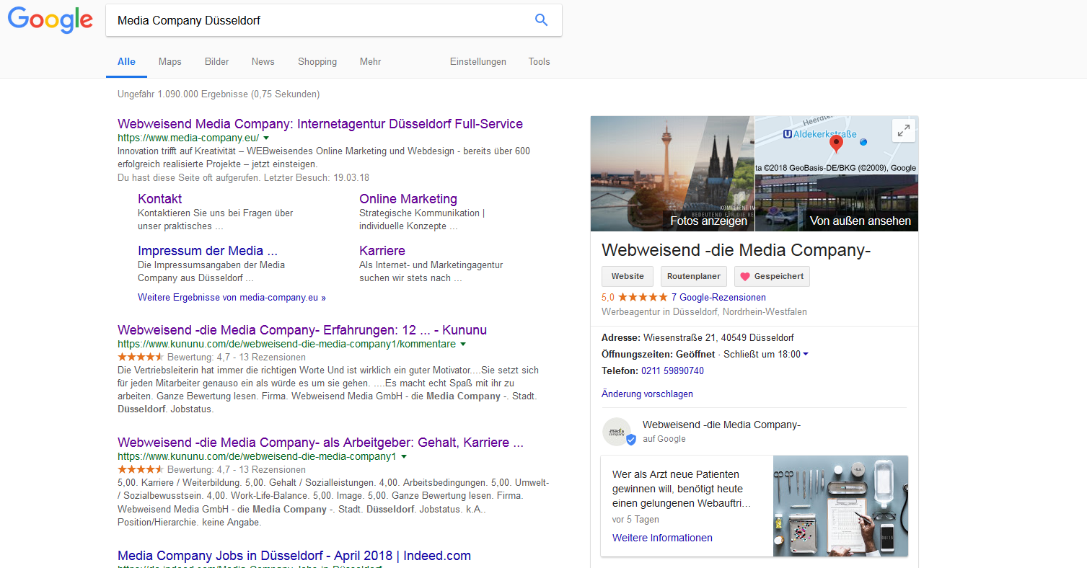Switch to the Bilder tab
The width and height of the screenshot is (1087, 568).
pos(216,61)
